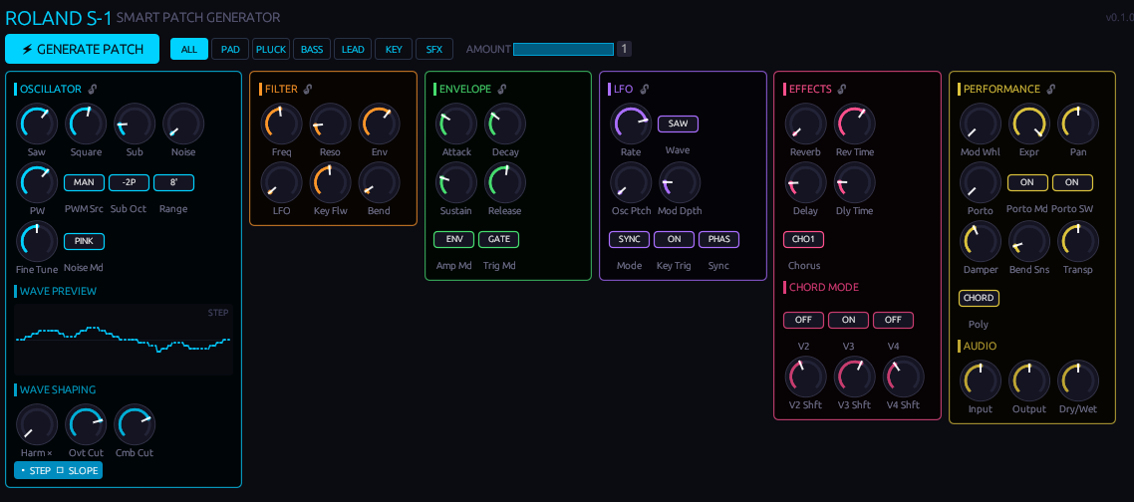
Task: Click the Filter section link icon
Action: [x=307, y=89]
